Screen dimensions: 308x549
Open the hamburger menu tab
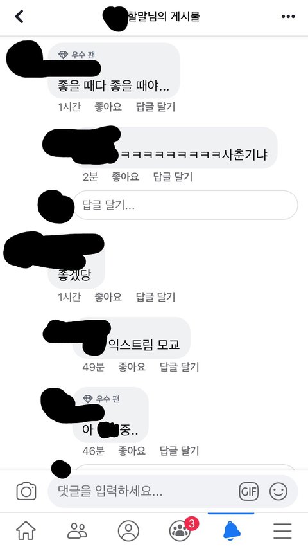[x=282, y=531]
